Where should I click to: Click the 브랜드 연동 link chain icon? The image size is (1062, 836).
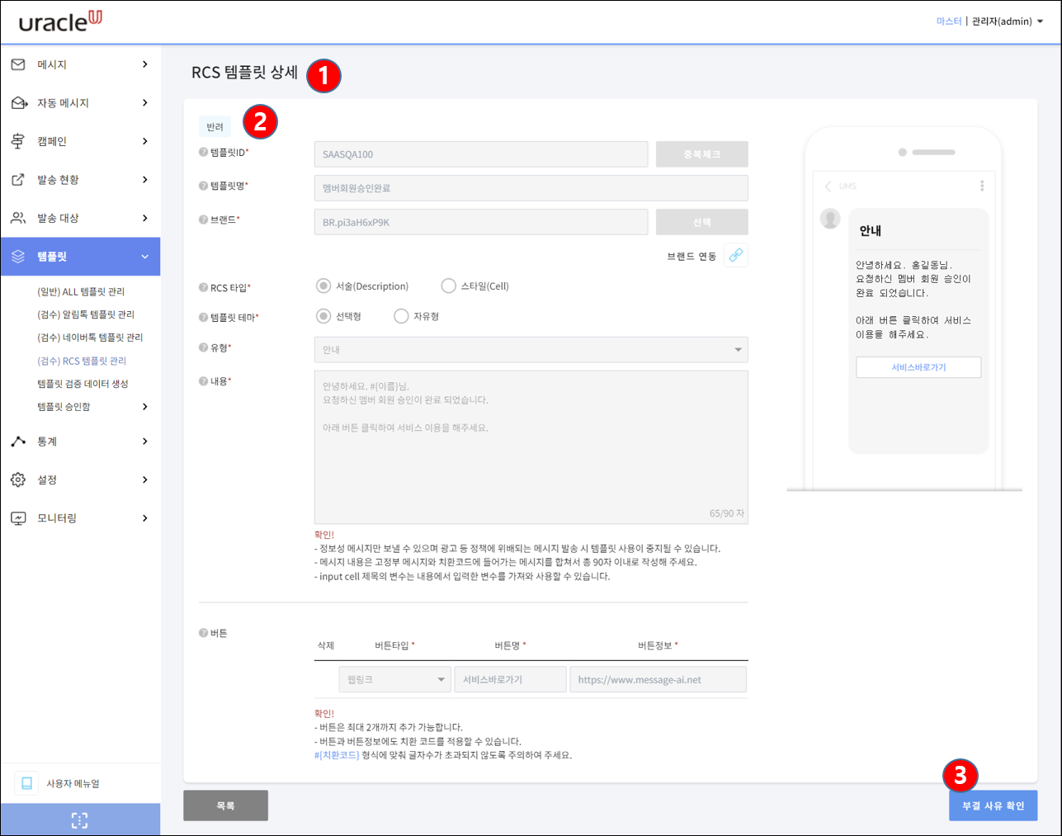pos(736,255)
